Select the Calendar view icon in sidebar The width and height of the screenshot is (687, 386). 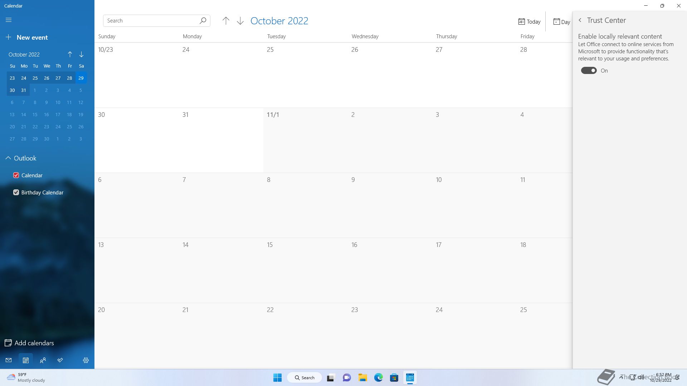26,360
